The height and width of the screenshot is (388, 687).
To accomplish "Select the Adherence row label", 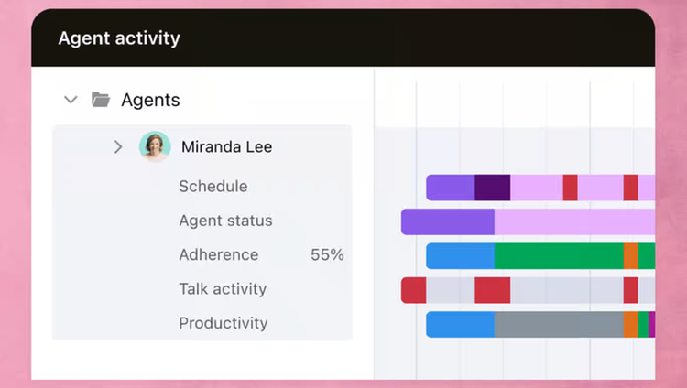I will [x=219, y=254].
